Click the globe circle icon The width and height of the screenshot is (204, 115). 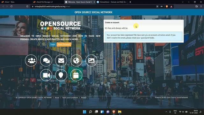(x=76, y=60)
